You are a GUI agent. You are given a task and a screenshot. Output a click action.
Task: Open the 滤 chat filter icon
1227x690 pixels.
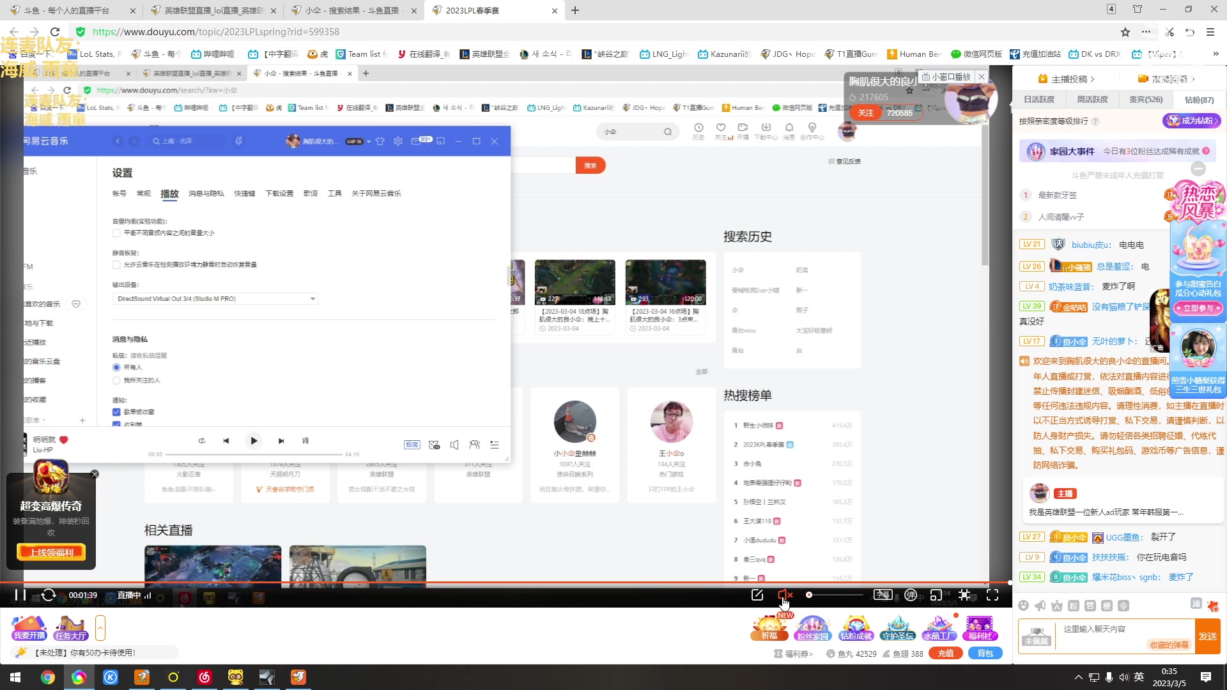point(1196,604)
